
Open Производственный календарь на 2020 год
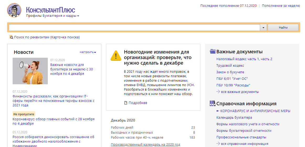pyautogui.click(x=145, y=145)
